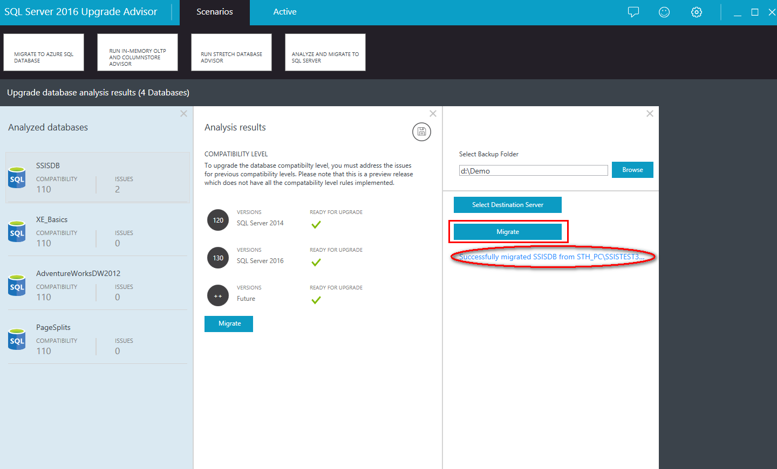Close the backup folder migrate panel
The width and height of the screenshot is (777, 469).
point(650,114)
